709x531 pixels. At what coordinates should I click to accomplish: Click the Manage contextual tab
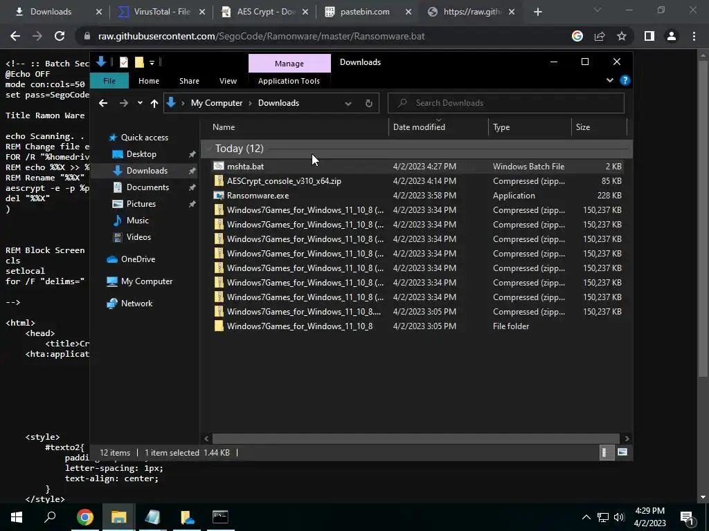[289, 64]
